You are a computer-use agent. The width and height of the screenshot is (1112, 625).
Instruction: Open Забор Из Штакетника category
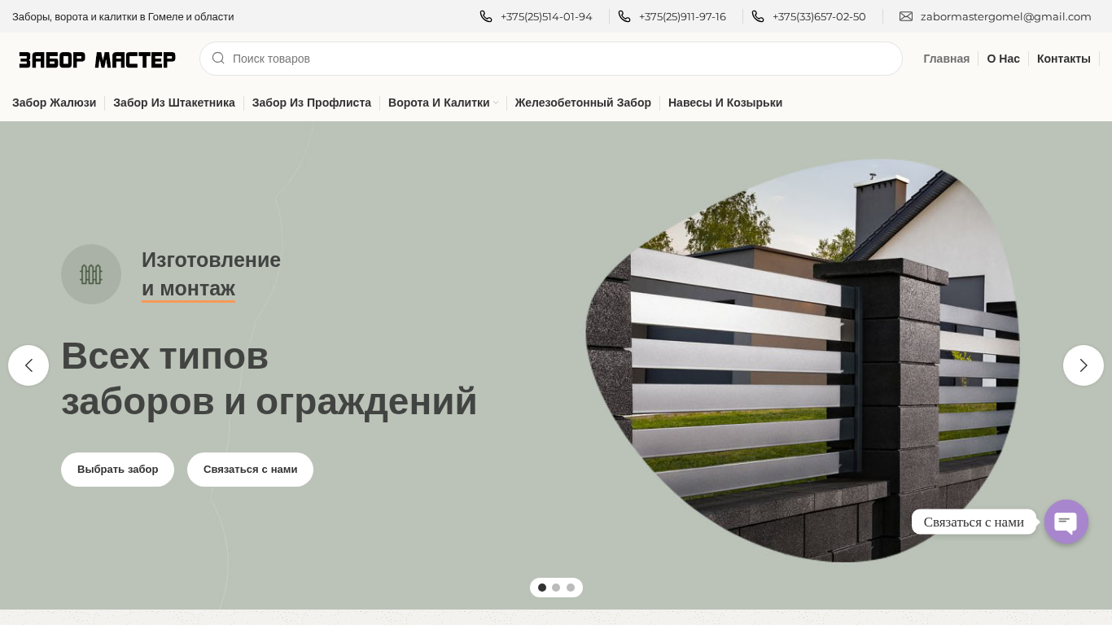(x=174, y=103)
